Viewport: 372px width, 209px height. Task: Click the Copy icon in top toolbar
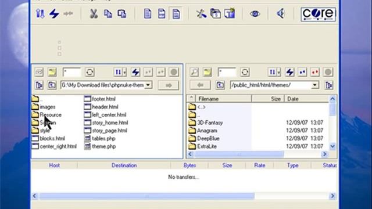click(108, 14)
